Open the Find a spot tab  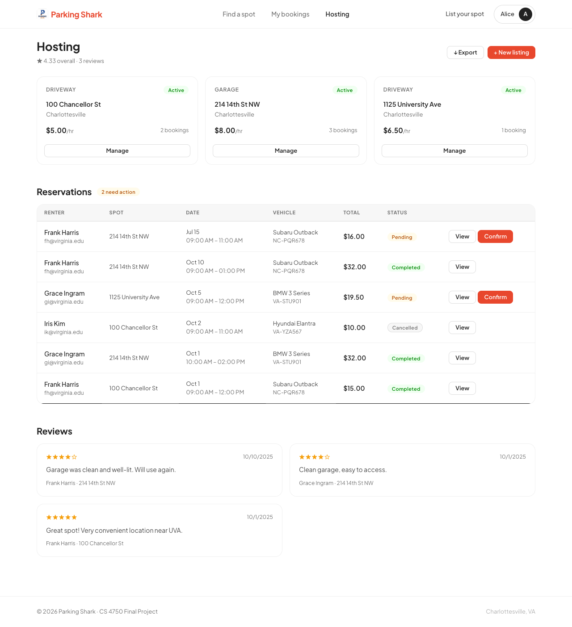click(x=239, y=14)
